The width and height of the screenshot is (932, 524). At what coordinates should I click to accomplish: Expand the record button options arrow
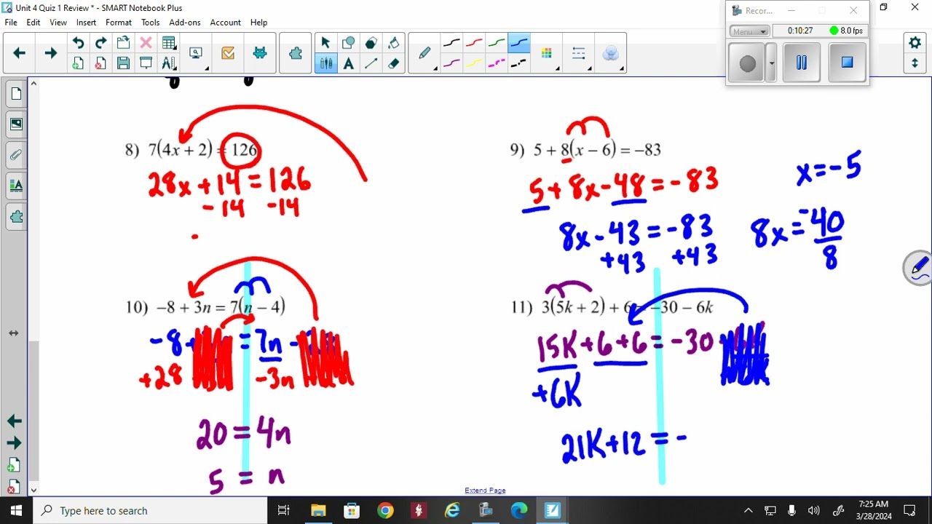click(x=771, y=63)
